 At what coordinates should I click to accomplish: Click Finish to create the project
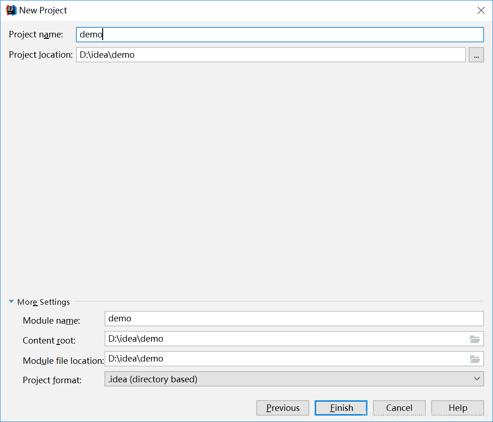tap(341, 408)
